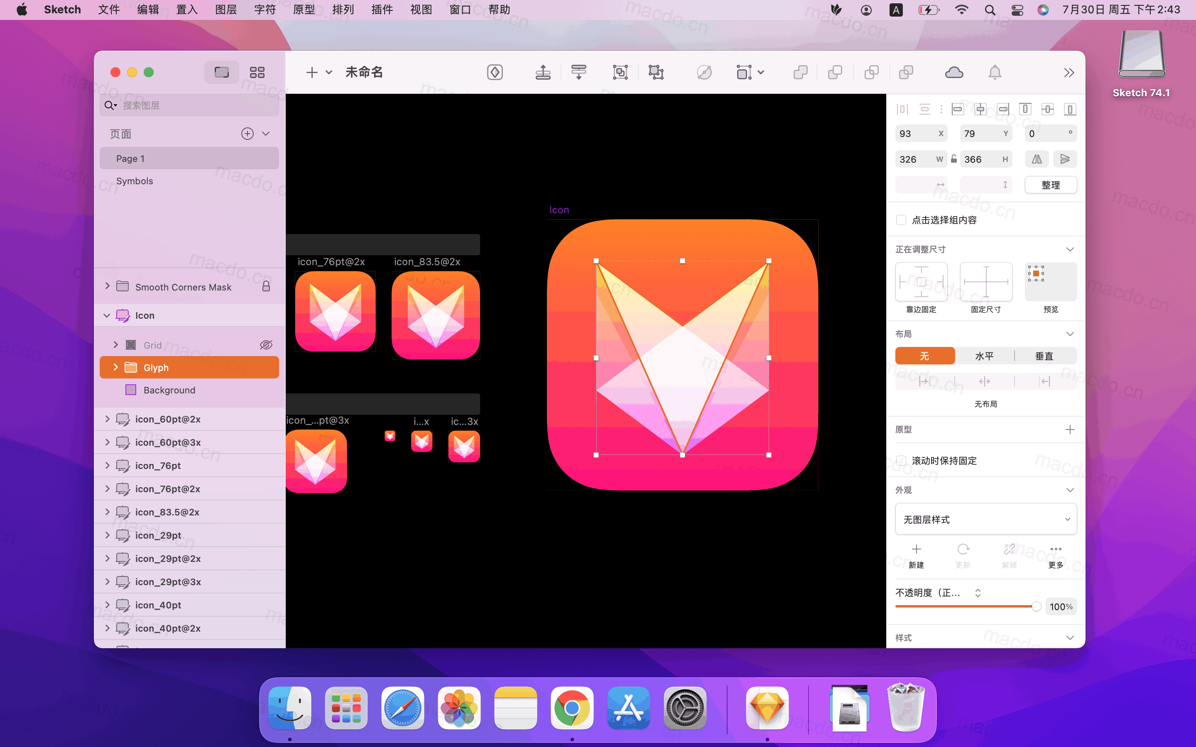Select the 垂直 layout option
This screenshot has width=1196, height=747.
point(1044,356)
